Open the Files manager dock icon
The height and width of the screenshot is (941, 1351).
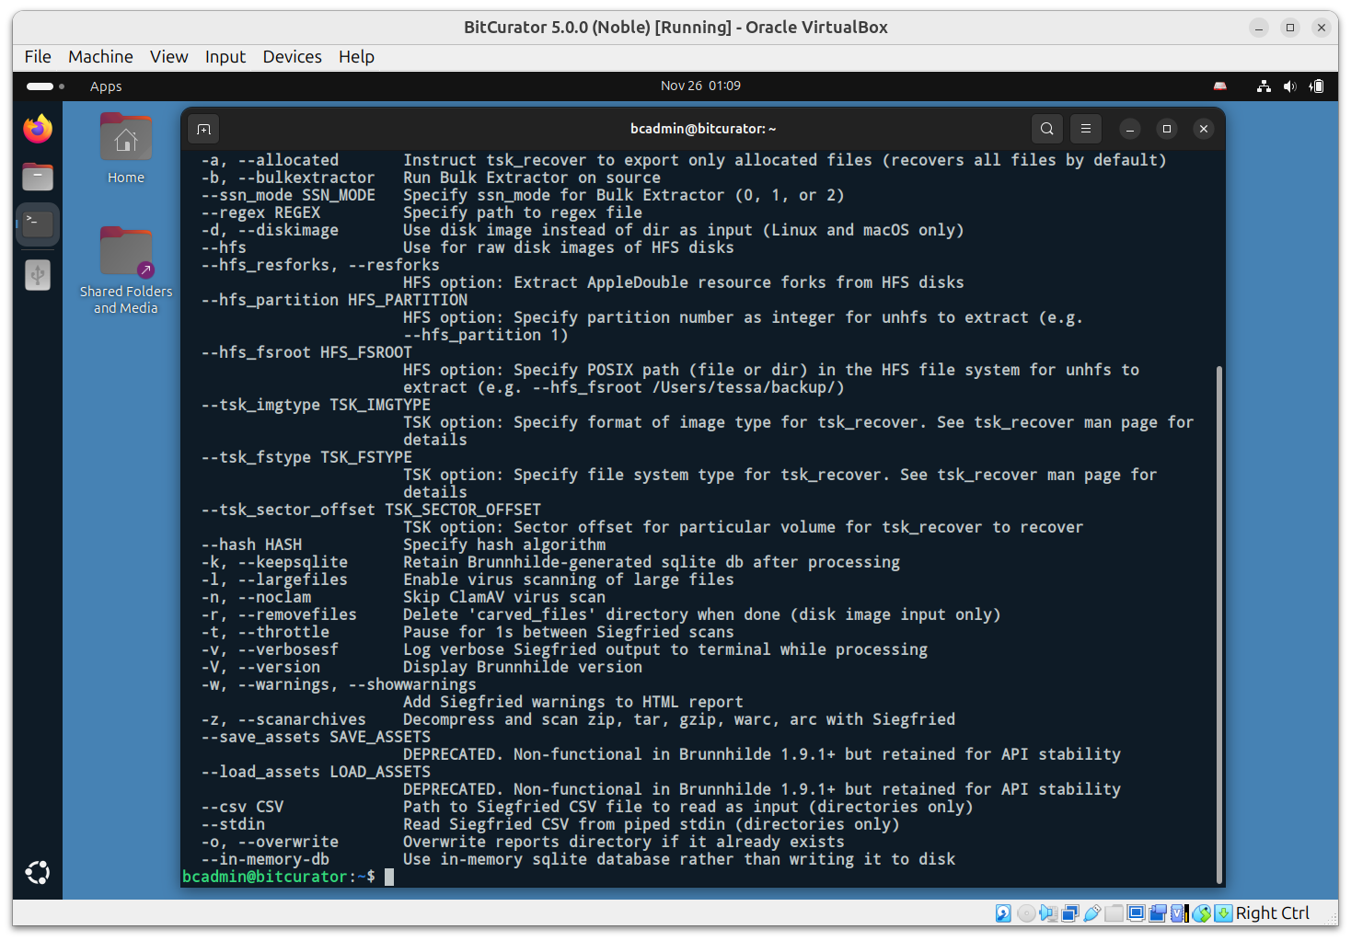(38, 177)
